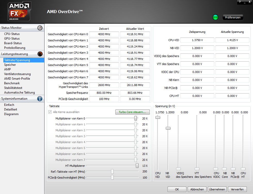Image resolution: width=253 pixels, height=194 pixels.
Task: Click Speicherfrequenz Zielwert field 800.00 MHz
Action: [x=104, y=93]
